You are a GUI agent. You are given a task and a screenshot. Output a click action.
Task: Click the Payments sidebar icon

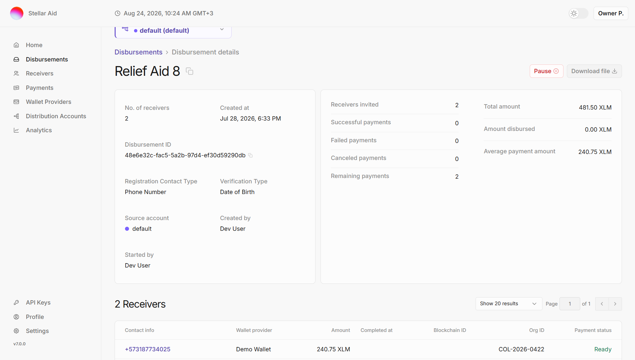tap(16, 88)
